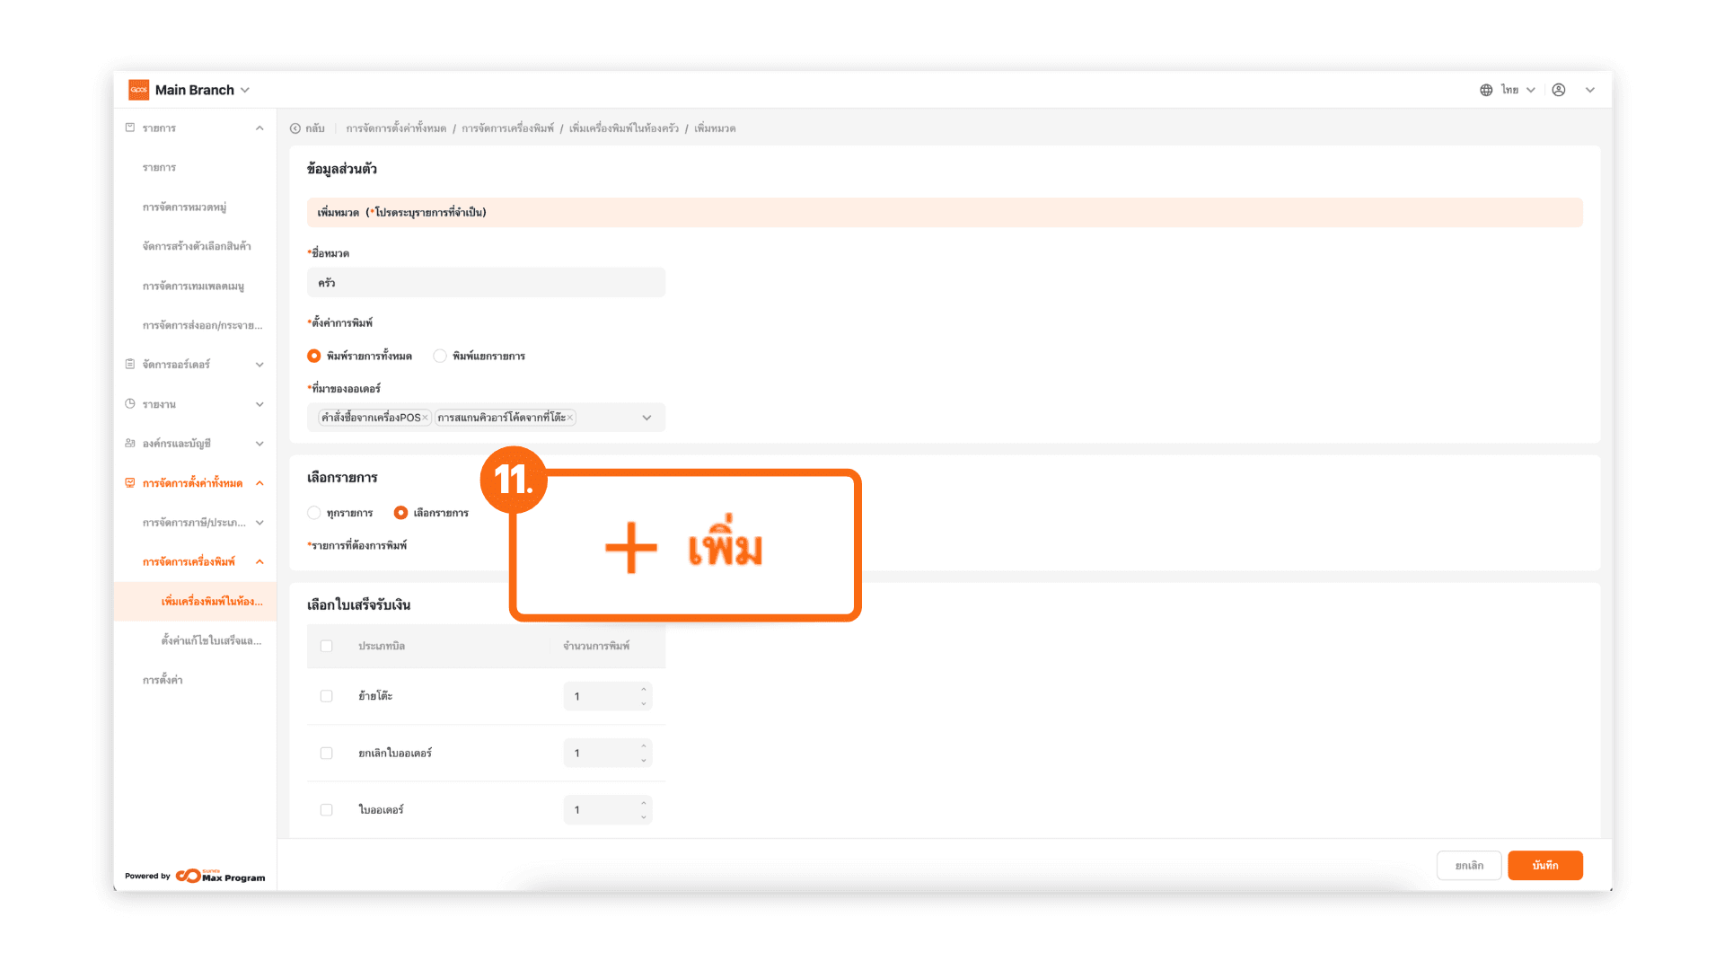The height and width of the screenshot is (970, 1724).
Task: Click the ชื่อหมวด text input field
Action: pos(486,283)
